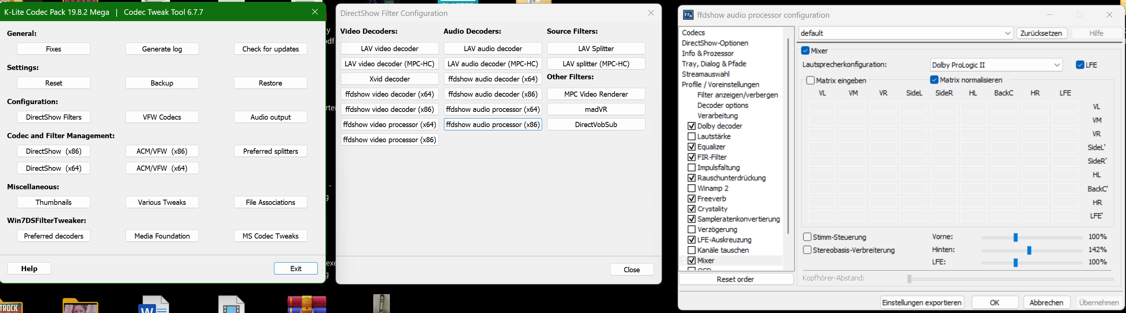Uncheck the Equalizer filter checkbox

coord(692,147)
